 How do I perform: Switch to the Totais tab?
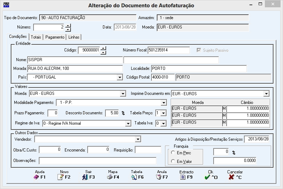[x=36, y=37]
